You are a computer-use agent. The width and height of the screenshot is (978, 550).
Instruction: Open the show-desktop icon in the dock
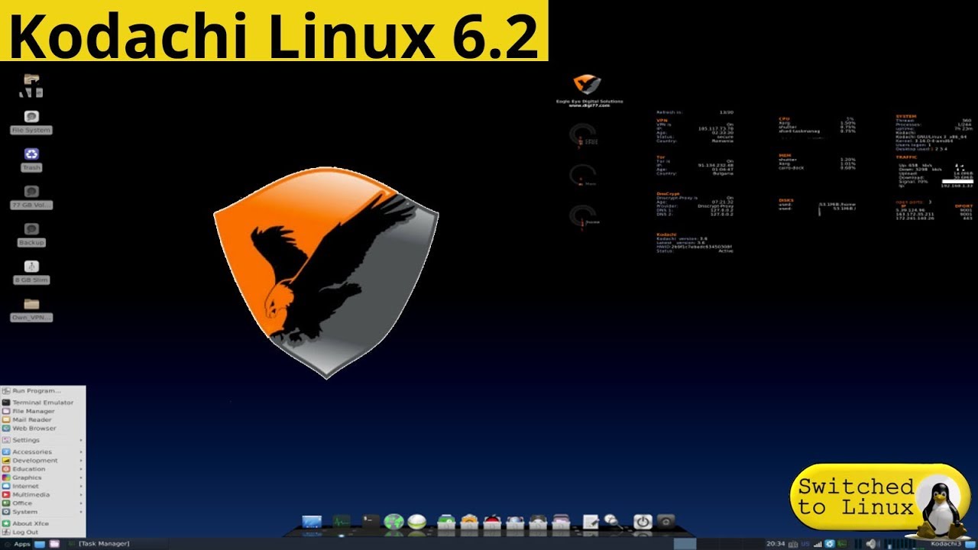312,522
